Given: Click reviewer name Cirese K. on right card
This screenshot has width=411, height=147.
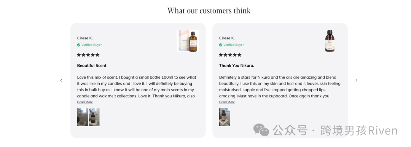Looking at the screenshot, I should tap(227, 38).
